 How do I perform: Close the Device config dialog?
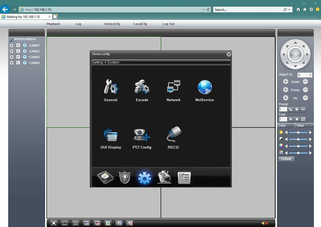pyautogui.click(x=229, y=54)
